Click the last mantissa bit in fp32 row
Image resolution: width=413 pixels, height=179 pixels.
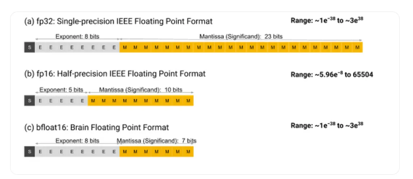coord(357,48)
